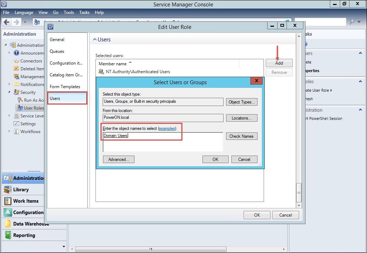
Task: Open the View menu
Action: pyautogui.click(x=43, y=12)
